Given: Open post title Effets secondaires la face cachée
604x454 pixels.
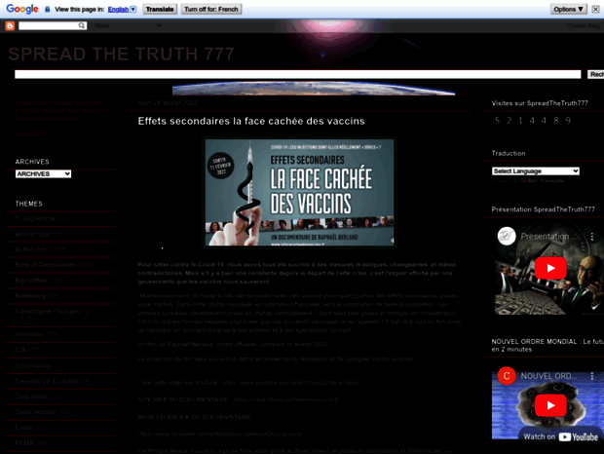Looking at the screenshot, I should [x=251, y=121].
